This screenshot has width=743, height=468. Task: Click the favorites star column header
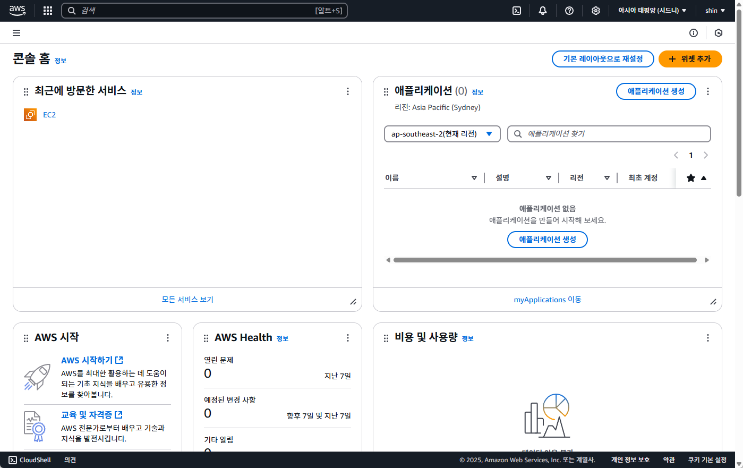691,178
